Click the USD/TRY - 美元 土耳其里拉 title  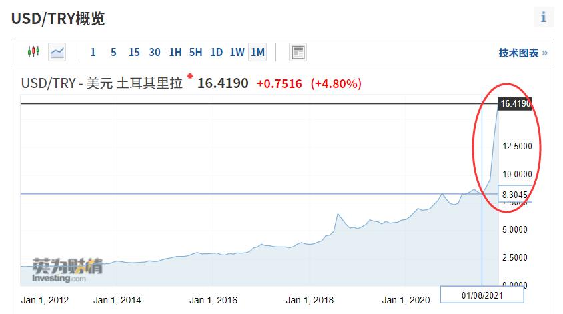point(101,84)
